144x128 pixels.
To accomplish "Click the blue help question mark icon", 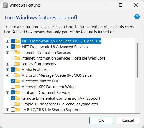I will point(137,17).
